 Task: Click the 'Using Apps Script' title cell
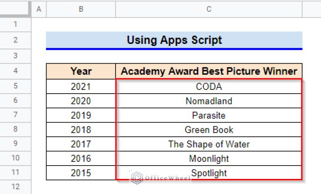click(x=174, y=40)
